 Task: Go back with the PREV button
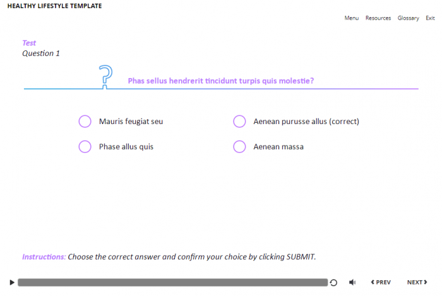pyautogui.click(x=380, y=282)
